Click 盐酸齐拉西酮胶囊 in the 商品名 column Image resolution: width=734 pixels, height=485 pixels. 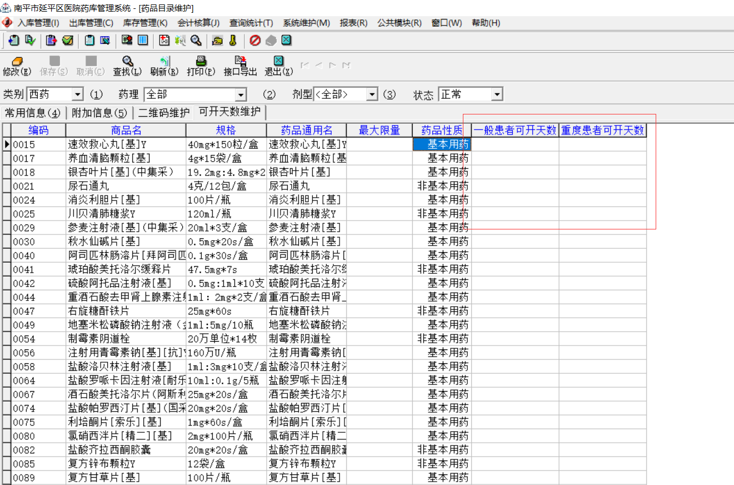126,450
